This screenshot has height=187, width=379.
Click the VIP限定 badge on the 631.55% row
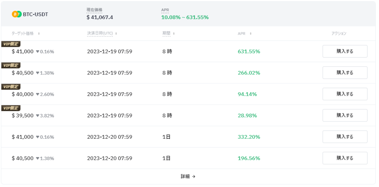[11, 44]
